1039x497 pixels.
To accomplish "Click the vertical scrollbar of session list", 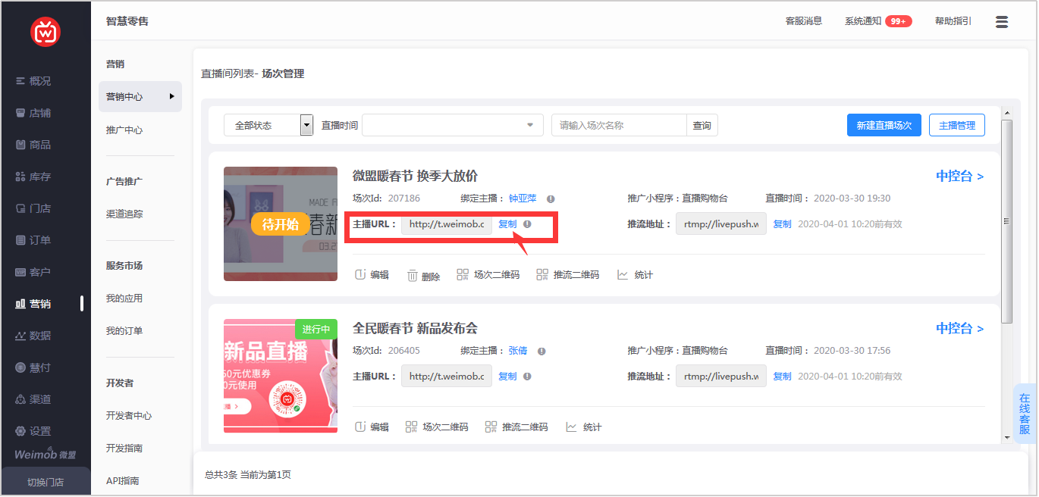I will (1006, 221).
